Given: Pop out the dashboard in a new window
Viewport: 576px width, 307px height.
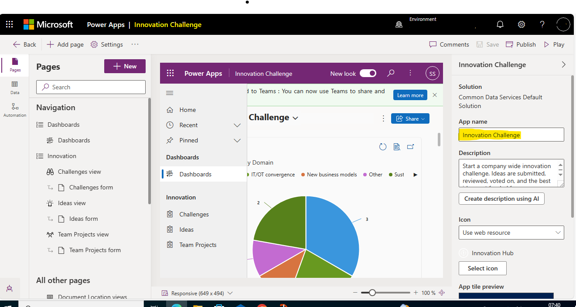Looking at the screenshot, I should click(410, 147).
